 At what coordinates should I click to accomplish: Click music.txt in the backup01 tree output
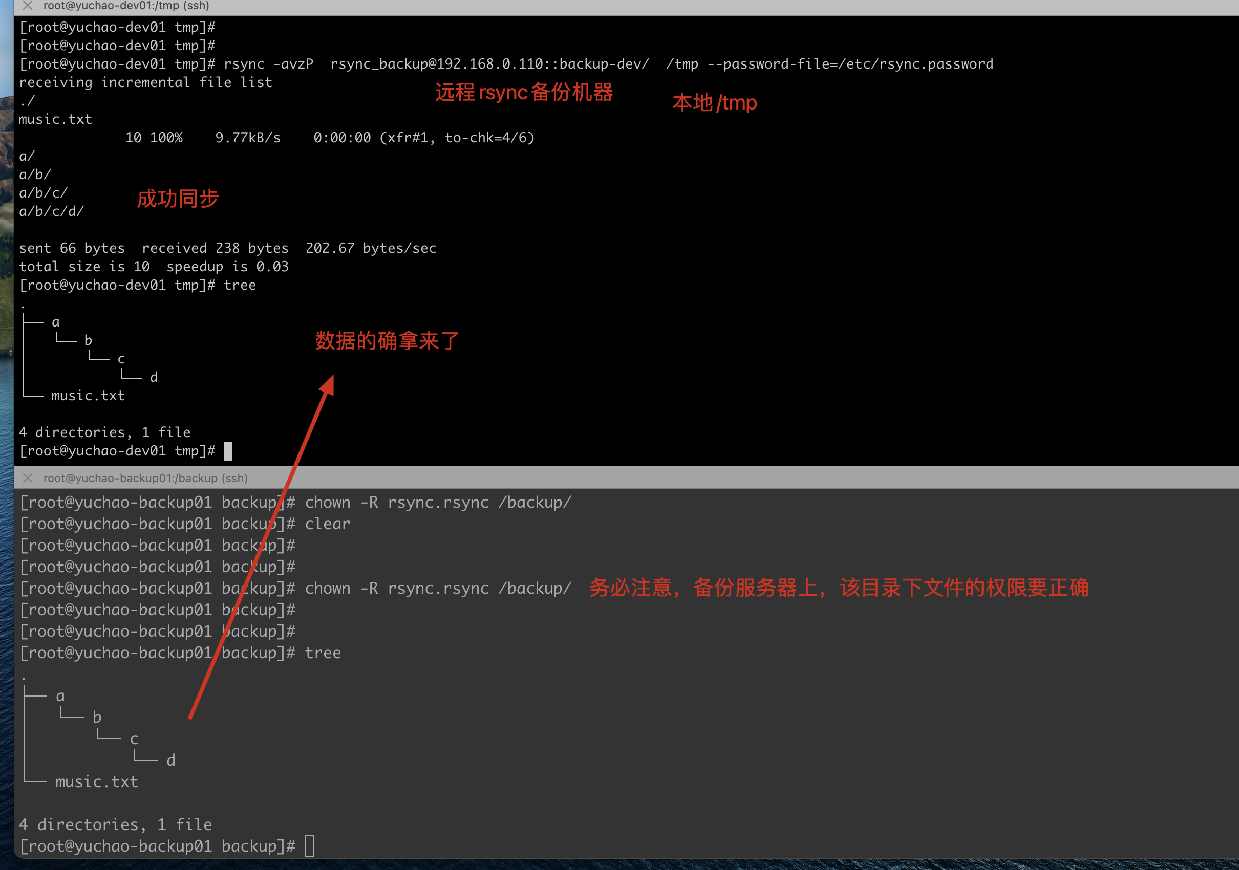pyautogui.click(x=97, y=781)
